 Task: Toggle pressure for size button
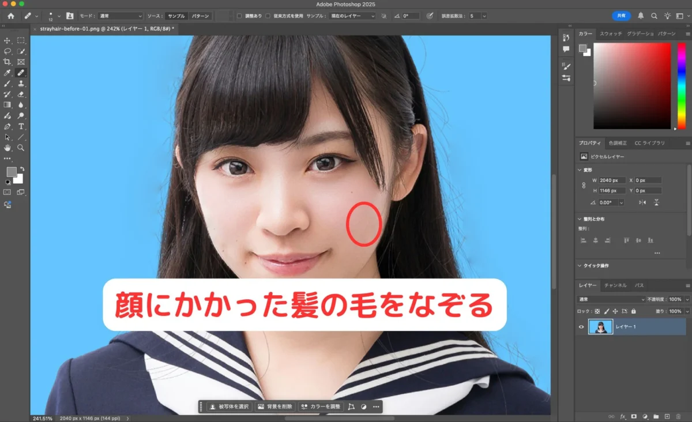click(430, 16)
